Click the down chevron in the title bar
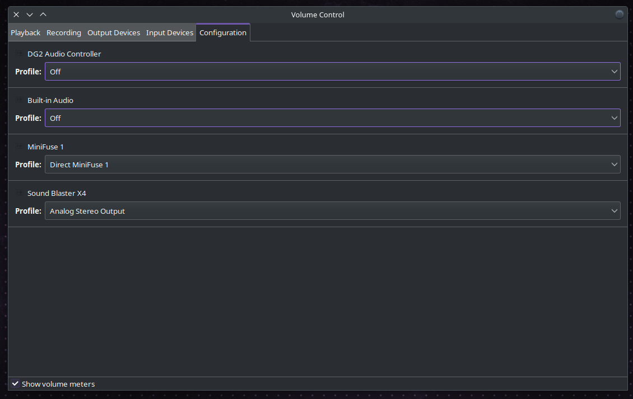 30,15
